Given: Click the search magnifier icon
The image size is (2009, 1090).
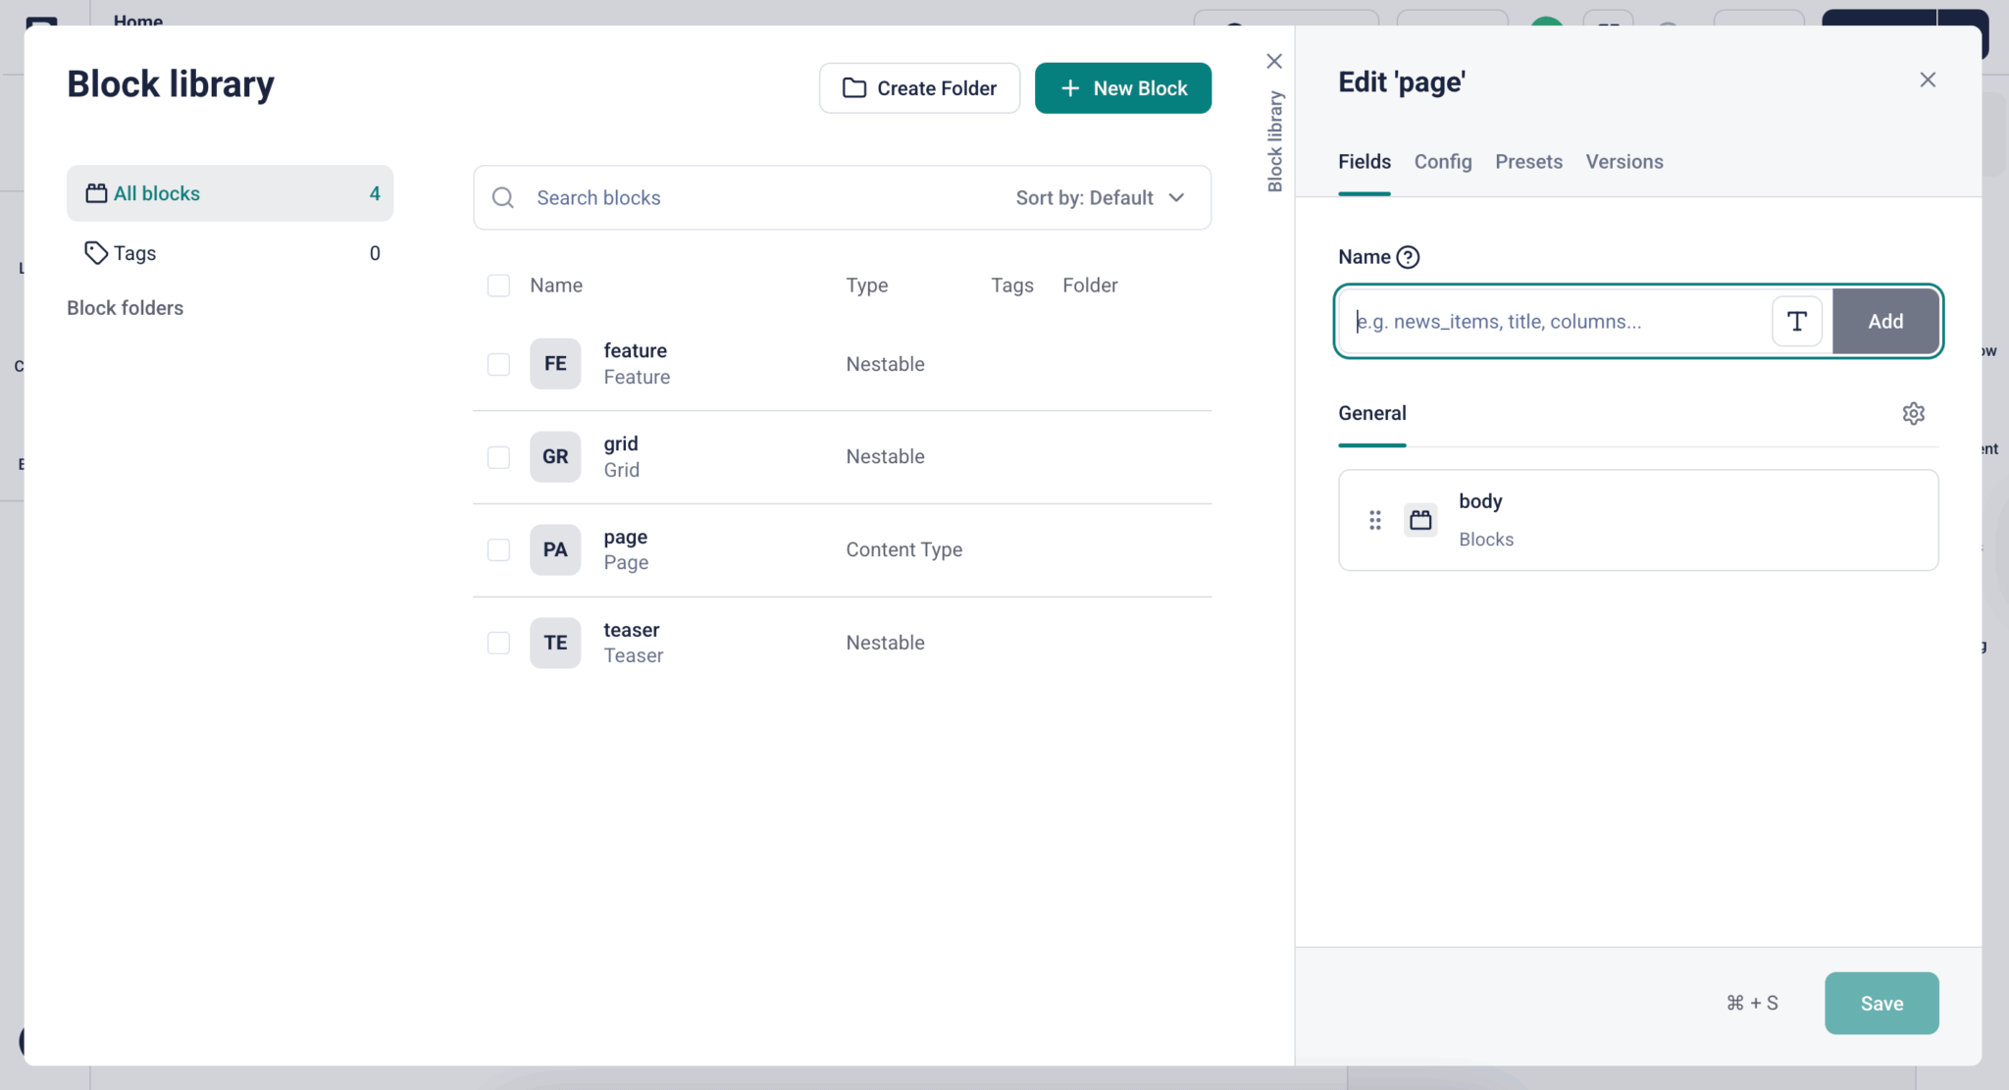Looking at the screenshot, I should pyautogui.click(x=503, y=198).
